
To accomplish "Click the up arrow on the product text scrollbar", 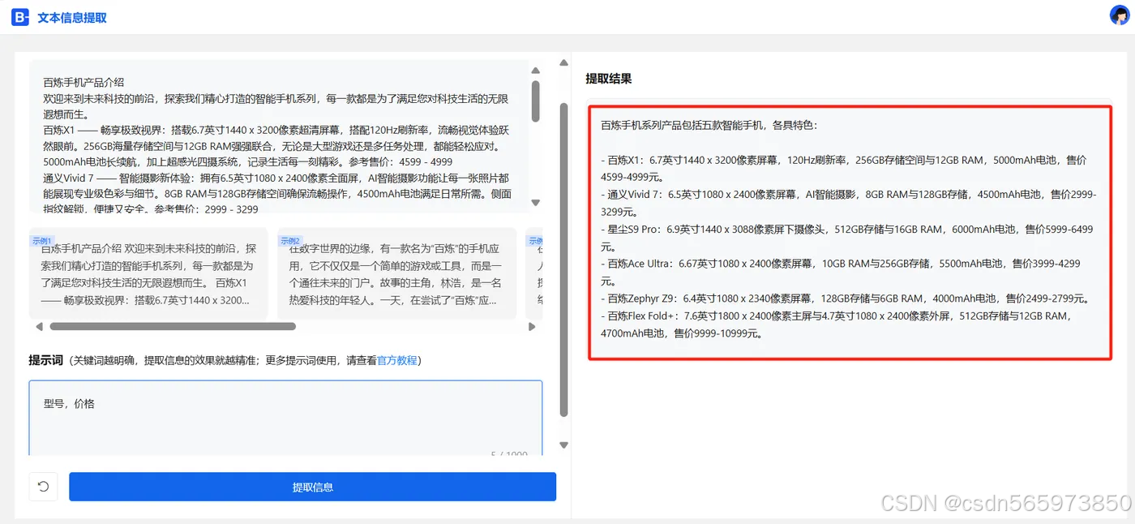I will 535,70.
